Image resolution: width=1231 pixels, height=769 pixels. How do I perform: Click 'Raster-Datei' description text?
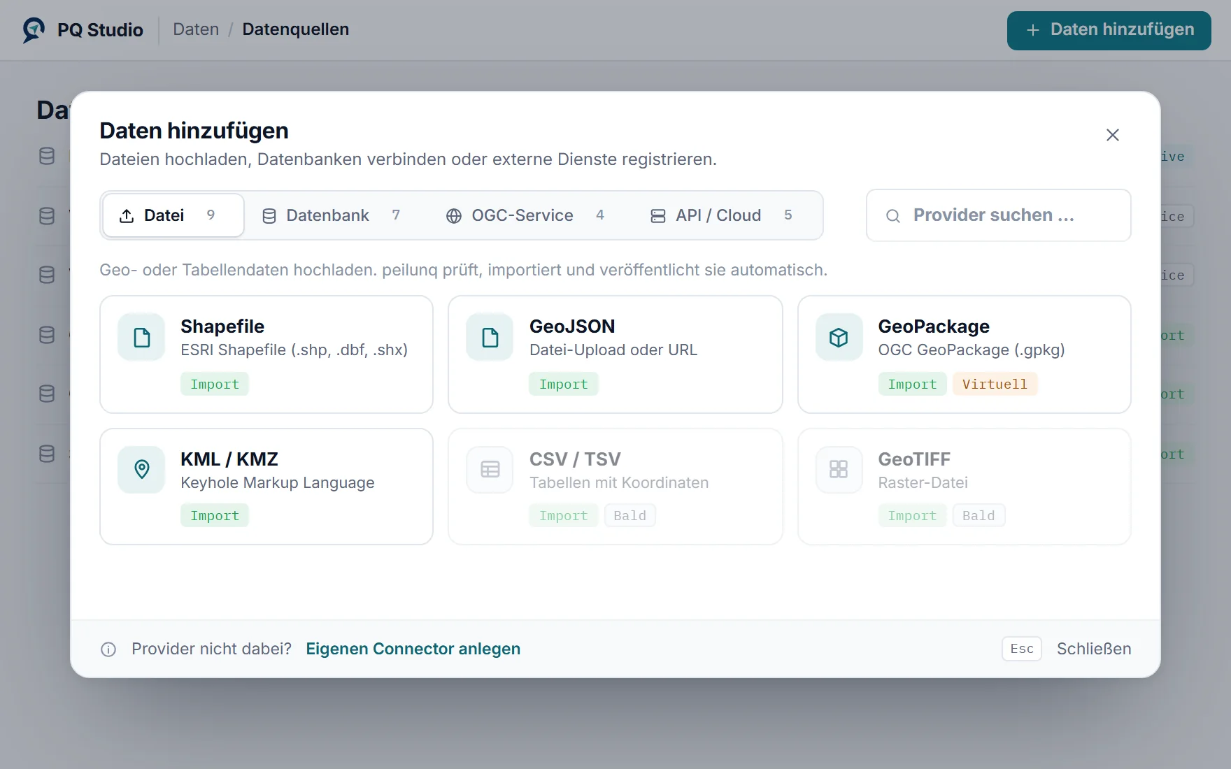[x=923, y=483]
